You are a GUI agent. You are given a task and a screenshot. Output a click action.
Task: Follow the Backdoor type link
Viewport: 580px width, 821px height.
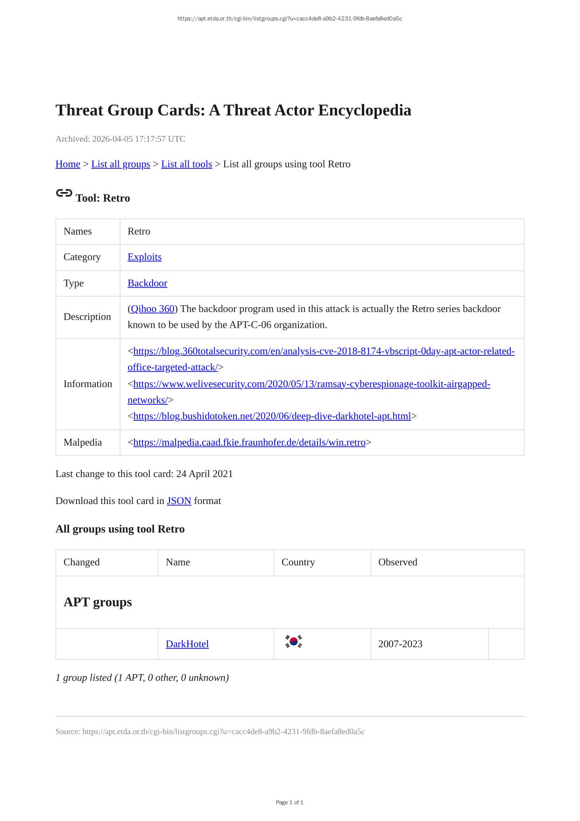coord(147,283)
